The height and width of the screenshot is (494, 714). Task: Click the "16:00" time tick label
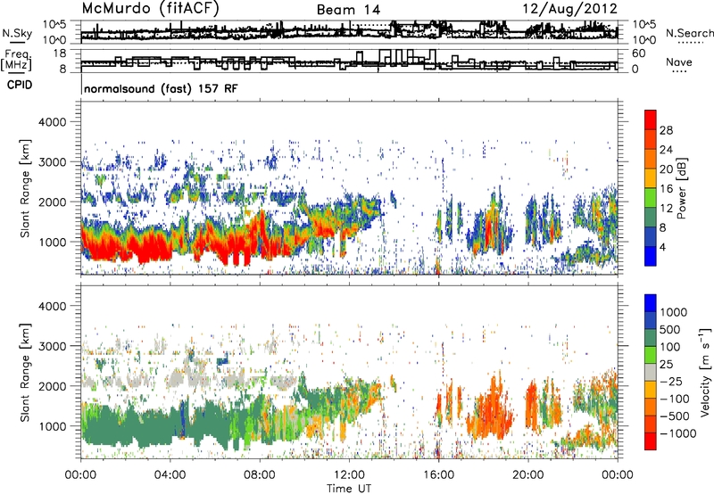438,475
